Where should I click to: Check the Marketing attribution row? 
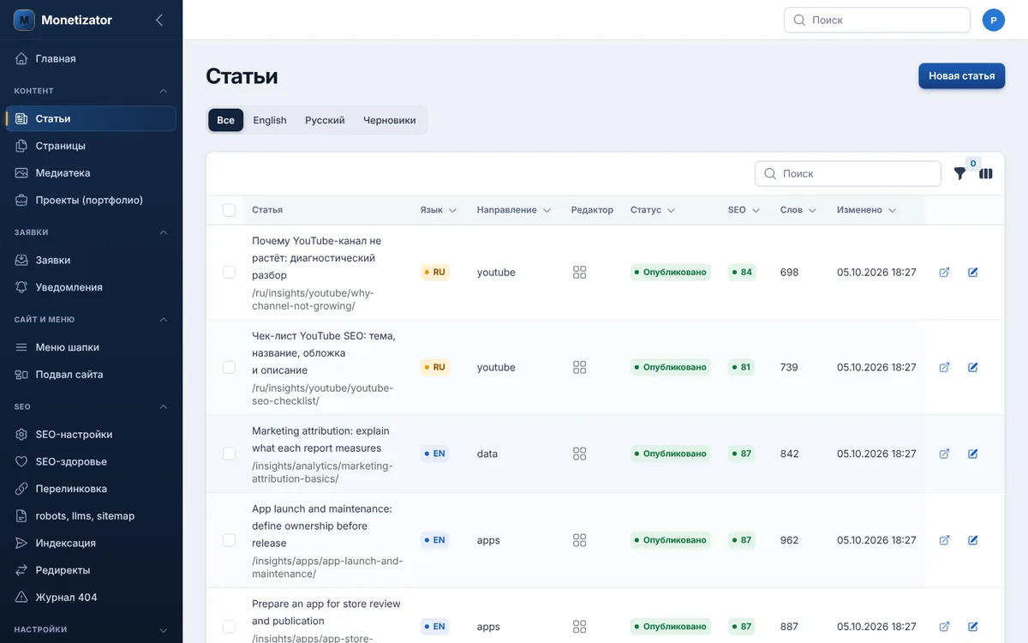click(229, 454)
